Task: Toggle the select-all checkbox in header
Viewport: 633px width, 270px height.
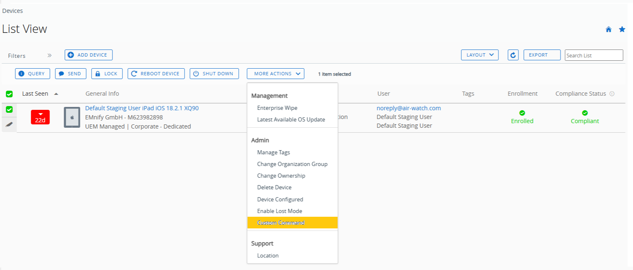Action: (x=9, y=94)
